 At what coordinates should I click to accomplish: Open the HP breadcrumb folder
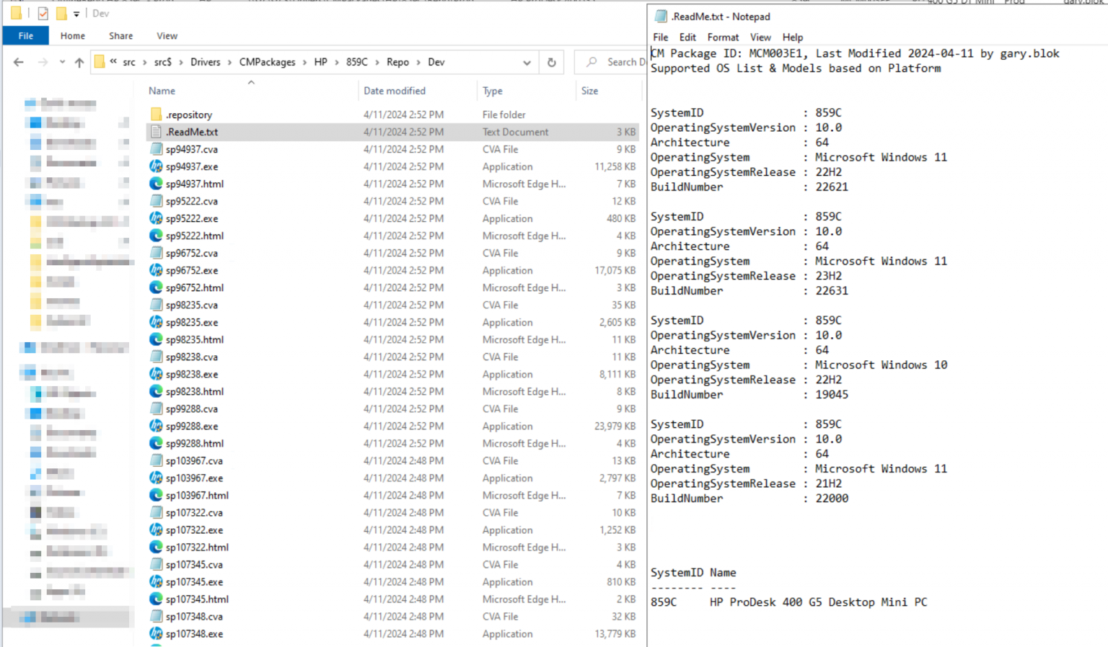(320, 62)
